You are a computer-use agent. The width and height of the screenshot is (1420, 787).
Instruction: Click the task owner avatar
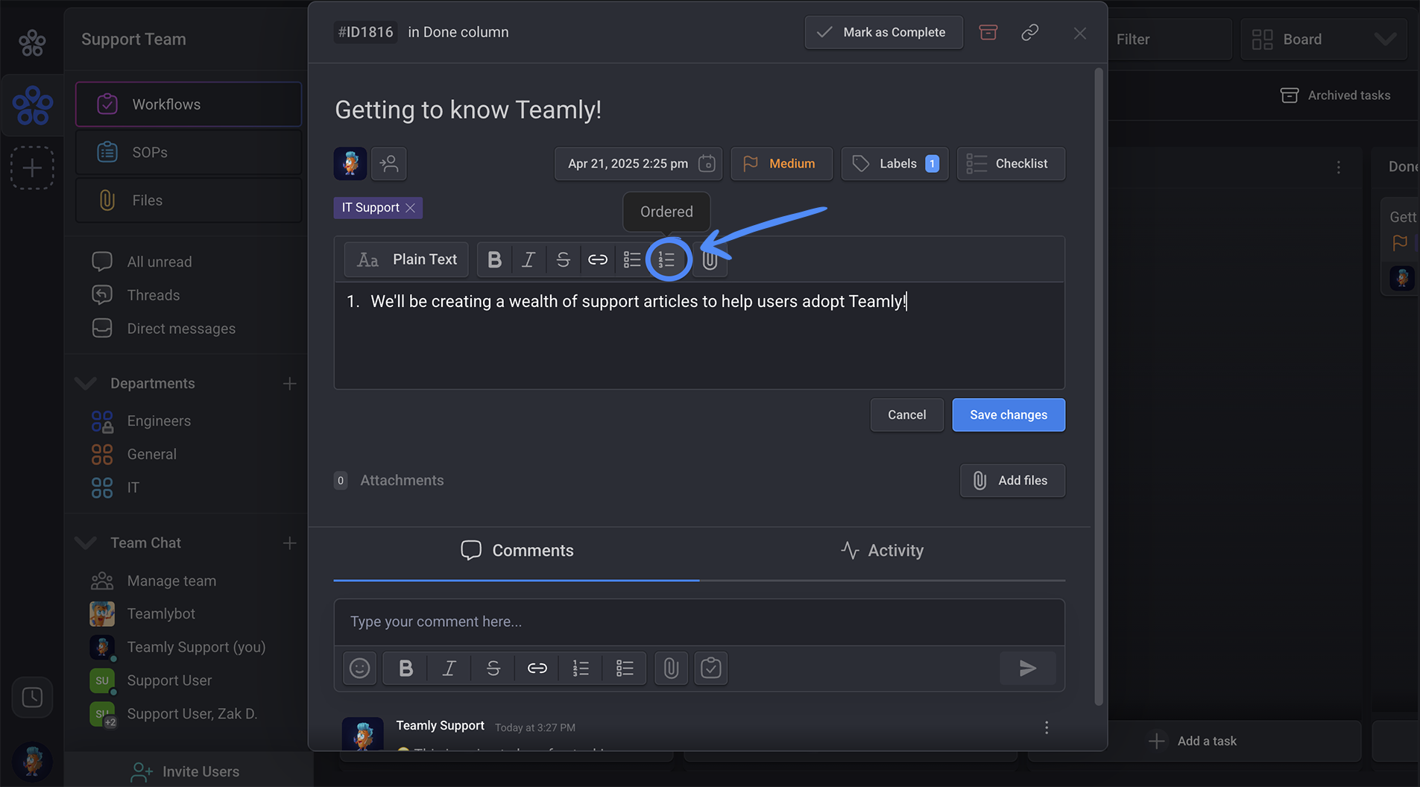pyautogui.click(x=350, y=163)
